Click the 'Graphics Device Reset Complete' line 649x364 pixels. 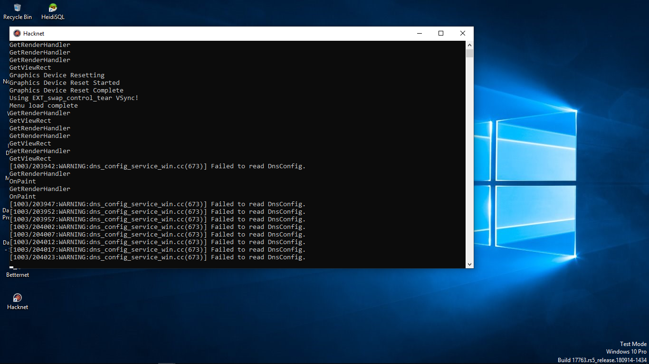[x=67, y=91]
